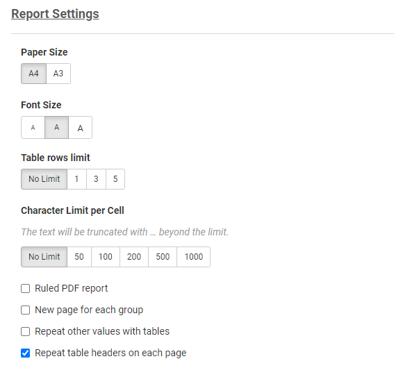This screenshot has width=394, height=368.
Task: Enable New page for each group
Action: 26,310
